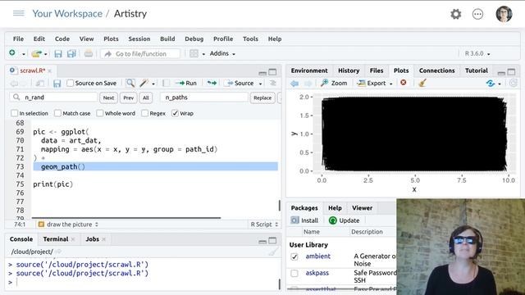Open workspace panes grid icon
The height and width of the screenshot is (295, 525).
(x=194, y=53)
